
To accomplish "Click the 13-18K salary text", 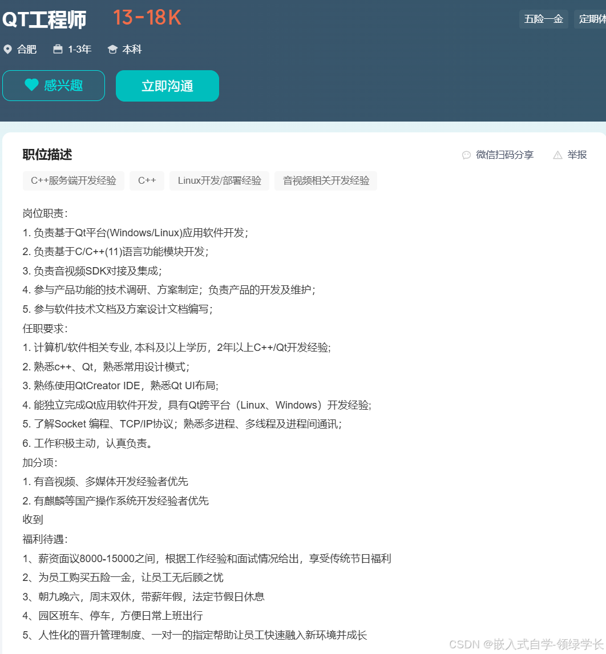I will (x=147, y=18).
